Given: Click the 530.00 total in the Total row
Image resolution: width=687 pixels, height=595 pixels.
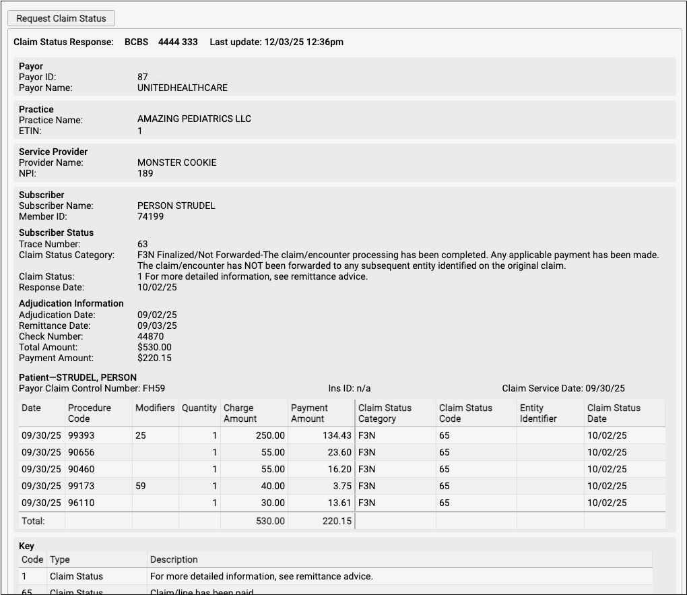Looking at the screenshot, I should coord(270,521).
